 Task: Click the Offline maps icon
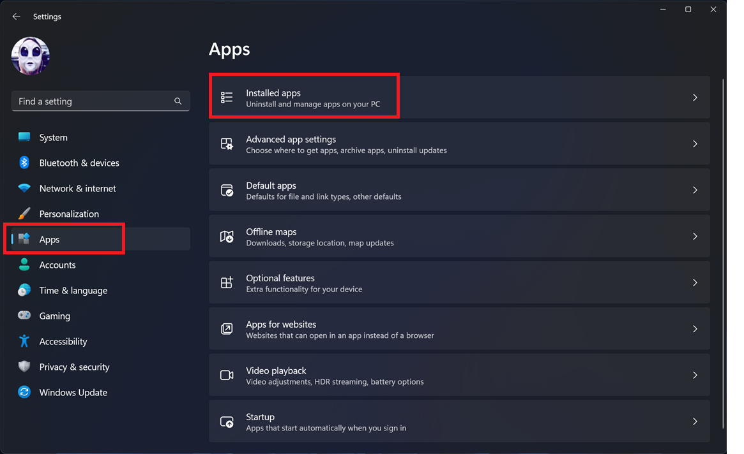pos(227,236)
